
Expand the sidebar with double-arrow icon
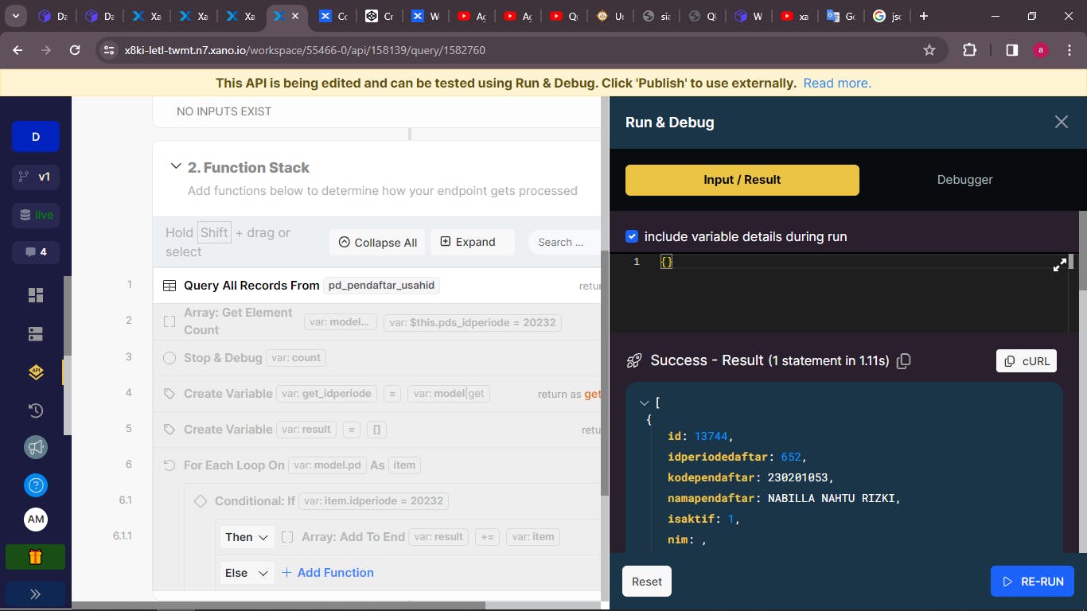36,594
